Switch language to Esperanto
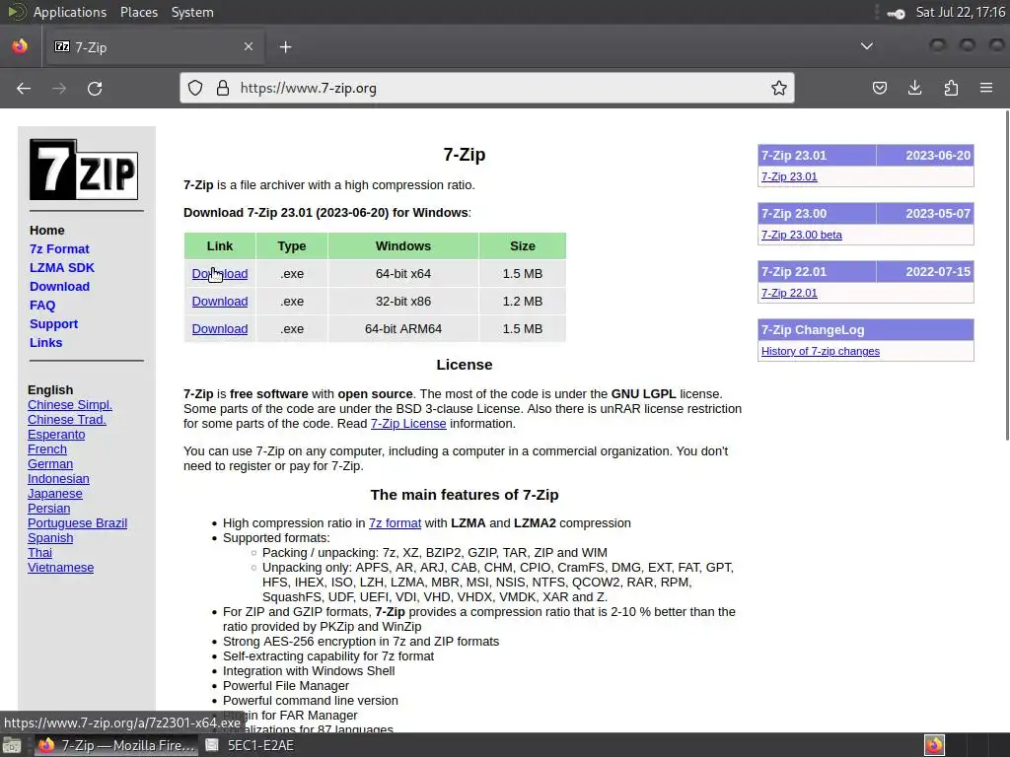Viewport: 1010px width, 757px height. click(56, 435)
